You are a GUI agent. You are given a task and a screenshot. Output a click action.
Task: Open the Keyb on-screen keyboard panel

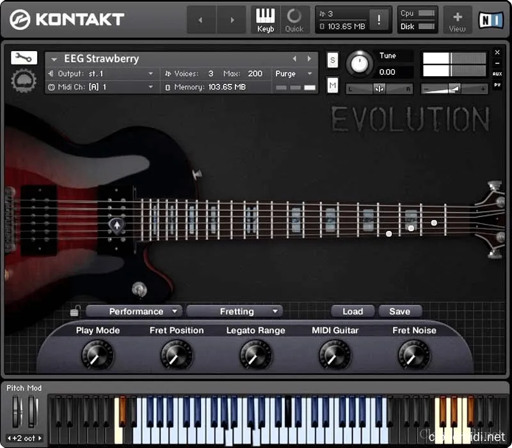coord(266,20)
